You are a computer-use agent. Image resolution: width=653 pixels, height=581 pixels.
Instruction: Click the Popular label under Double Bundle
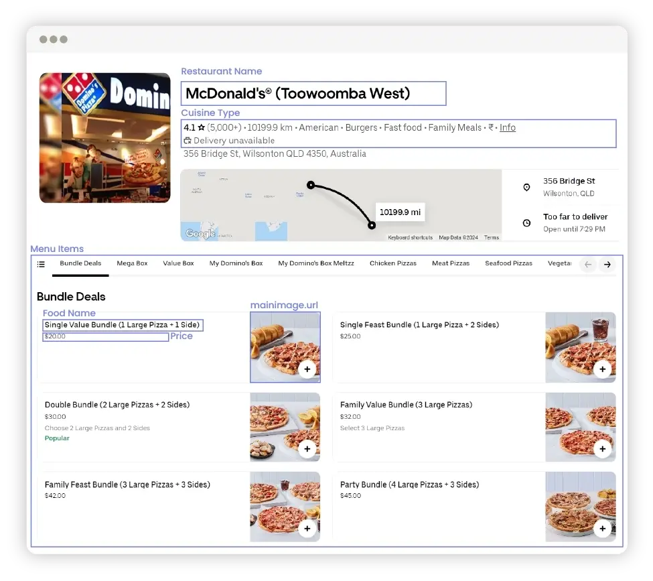click(x=57, y=438)
